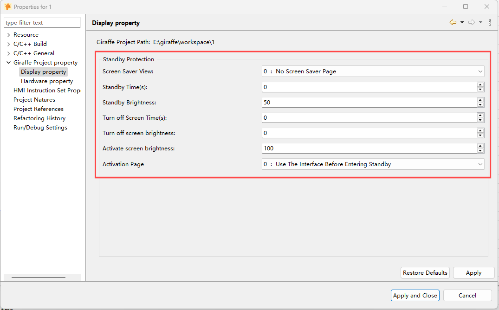Click Apply and Close
Screen dimensions: 499x310
point(415,295)
